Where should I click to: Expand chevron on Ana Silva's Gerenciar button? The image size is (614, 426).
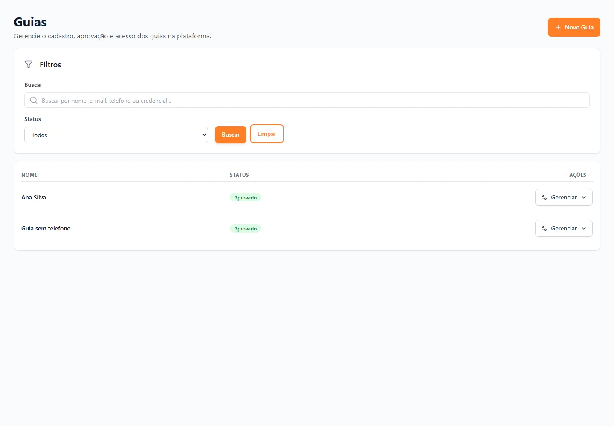click(584, 197)
